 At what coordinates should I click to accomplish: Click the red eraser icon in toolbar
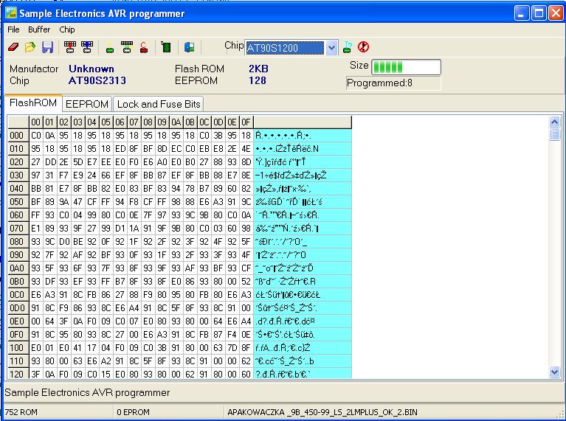pyautogui.click(x=14, y=48)
